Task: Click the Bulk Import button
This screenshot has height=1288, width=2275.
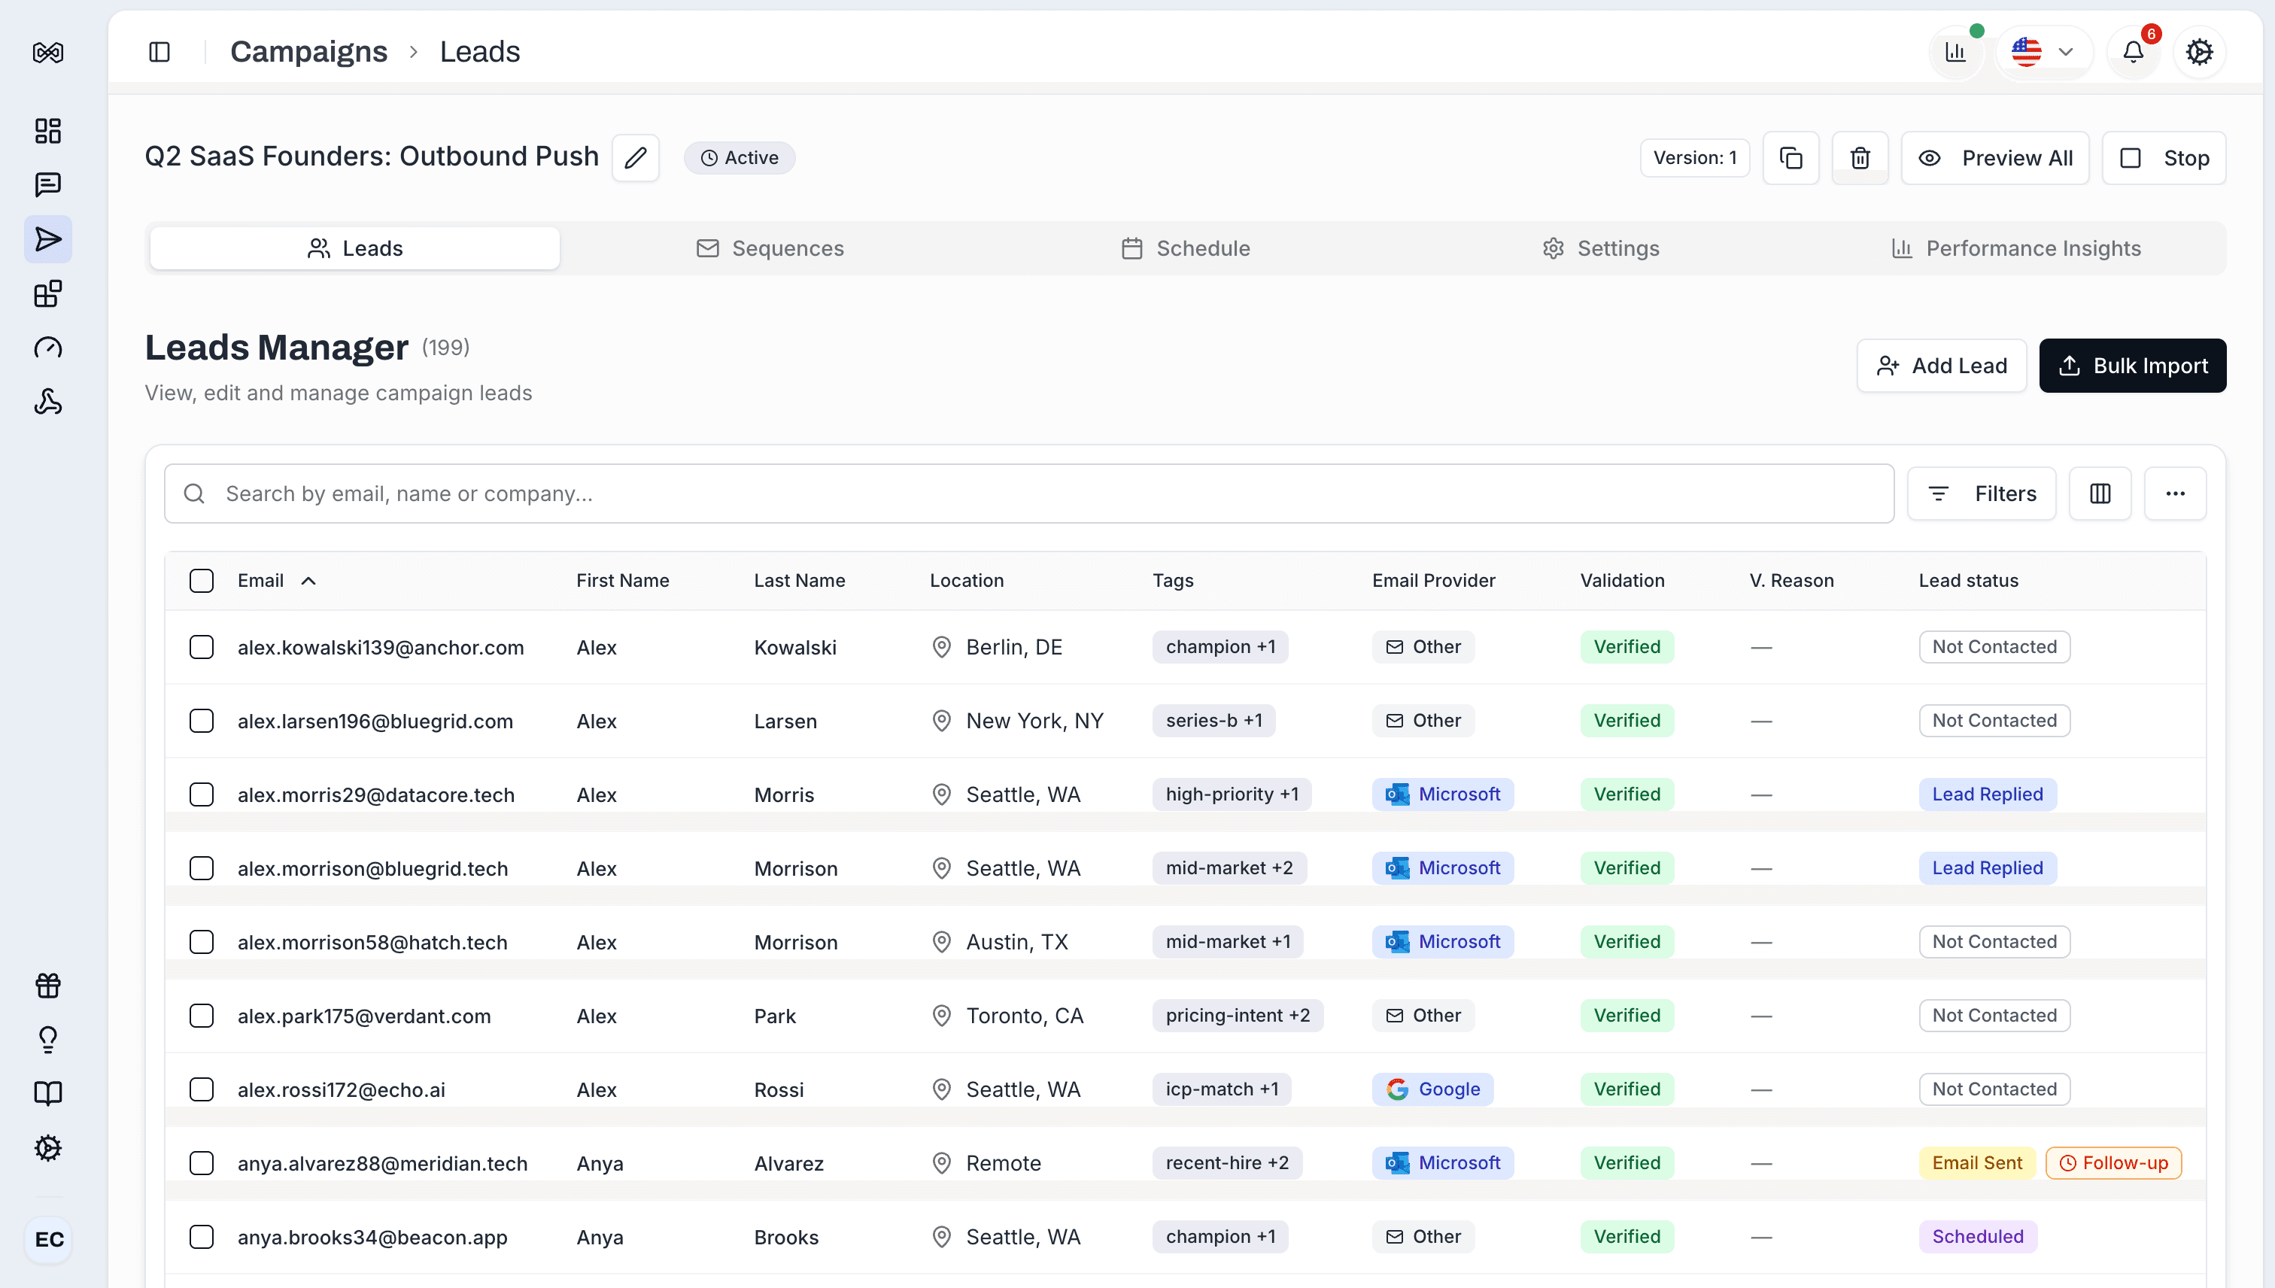Action: pyautogui.click(x=2133, y=366)
